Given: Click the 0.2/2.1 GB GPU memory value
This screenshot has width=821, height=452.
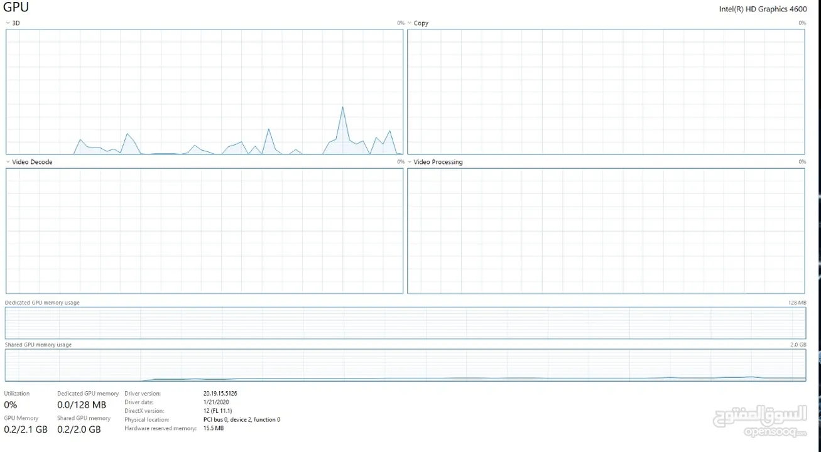Looking at the screenshot, I should tap(26, 429).
